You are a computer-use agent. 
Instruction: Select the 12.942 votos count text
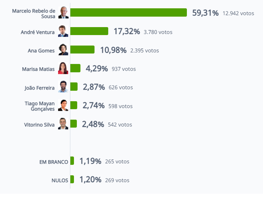pyautogui.click(x=238, y=13)
